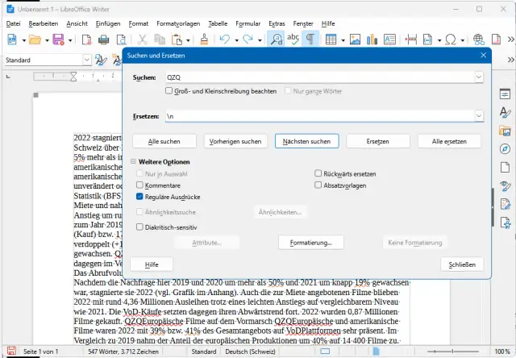Image resolution: width=516 pixels, height=358 pixels.
Task: Click the Undo arrow icon
Action: [x=225, y=40]
